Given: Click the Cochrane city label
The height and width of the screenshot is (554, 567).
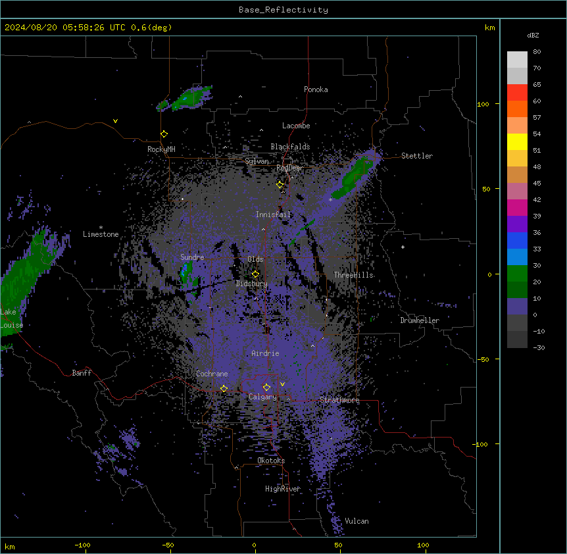Looking at the screenshot, I should [212, 374].
